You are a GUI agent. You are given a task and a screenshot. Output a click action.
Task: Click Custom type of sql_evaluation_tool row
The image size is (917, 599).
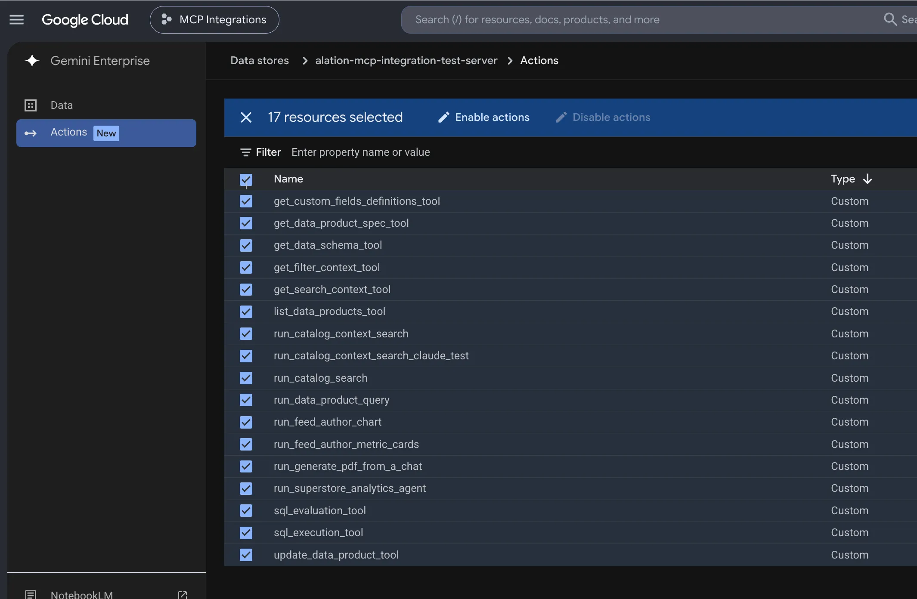[849, 511]
